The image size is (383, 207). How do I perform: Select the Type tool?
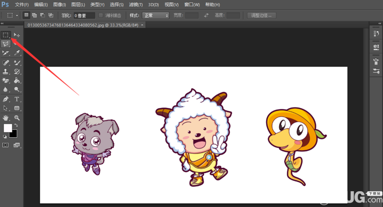[x=17, y=99]
